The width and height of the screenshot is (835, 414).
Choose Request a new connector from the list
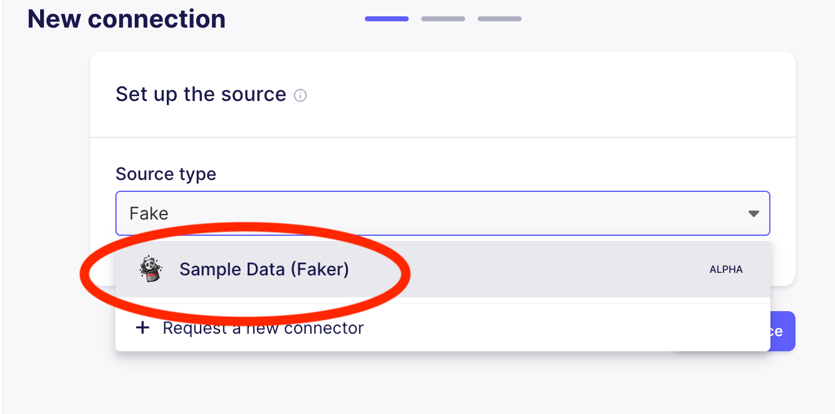point(263,327)
